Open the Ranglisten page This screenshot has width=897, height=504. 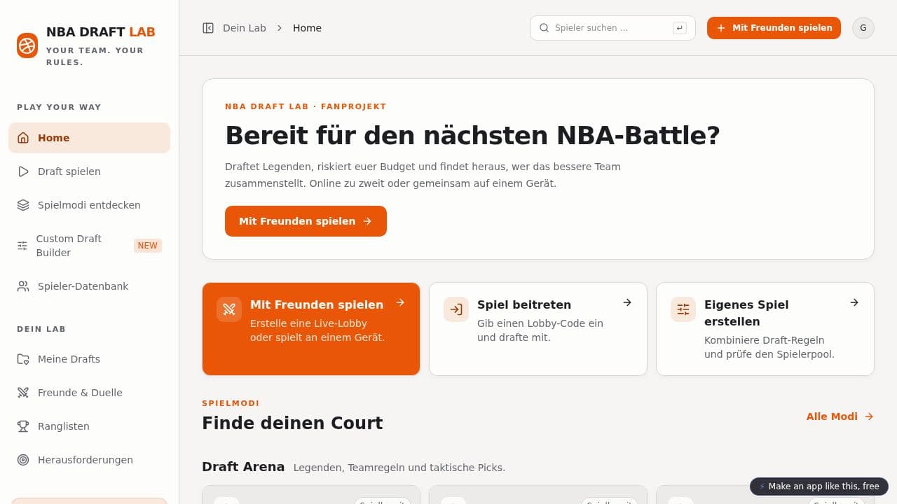point(89,426)
